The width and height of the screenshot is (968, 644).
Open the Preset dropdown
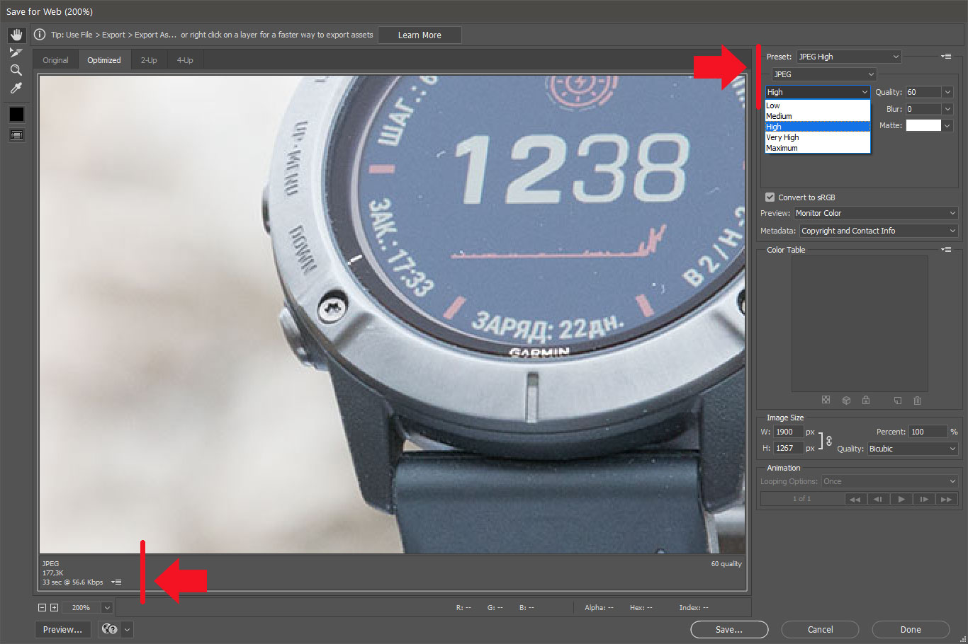(848, 57)
